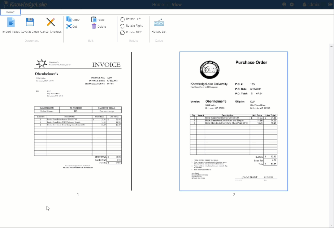The height and width of the screenshot is (228, 334).
Task: Rotate the page left
Action: pyautogui.click(x=130, y=19)
